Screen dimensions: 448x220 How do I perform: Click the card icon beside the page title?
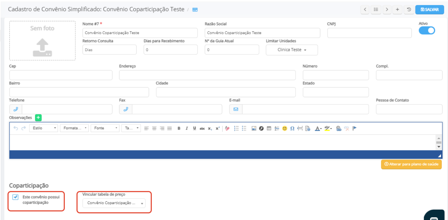[195, 10]
